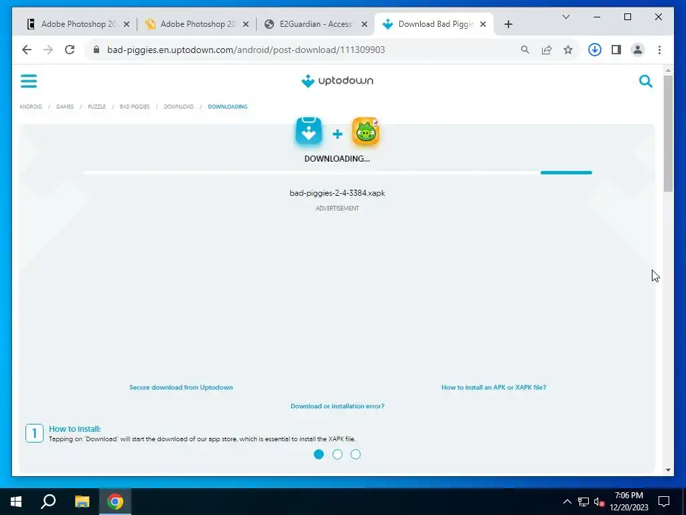Click the Uptodown app store icon
The height and width of the screenshot is (515, 686).
(309, 131)
